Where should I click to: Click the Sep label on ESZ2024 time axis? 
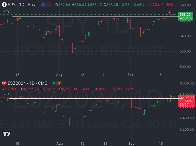pyautogui.click(x=131, y=144)
